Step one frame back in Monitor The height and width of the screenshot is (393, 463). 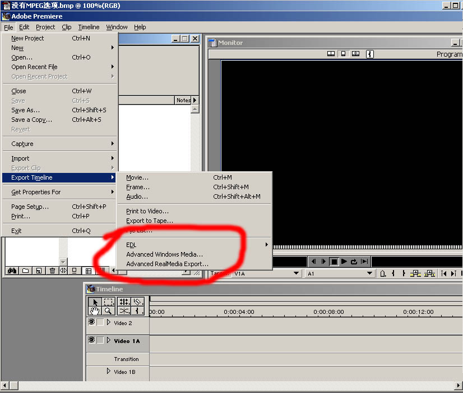pos(313,262)
